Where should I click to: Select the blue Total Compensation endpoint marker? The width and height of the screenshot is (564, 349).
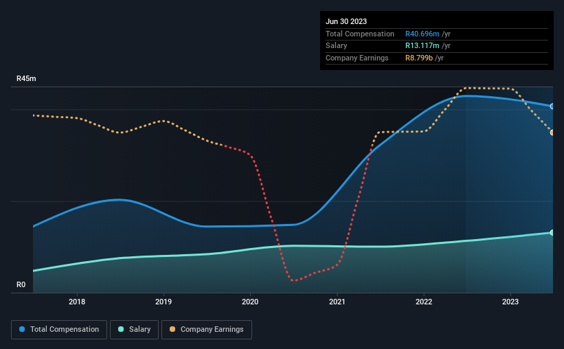pos(552,106)
